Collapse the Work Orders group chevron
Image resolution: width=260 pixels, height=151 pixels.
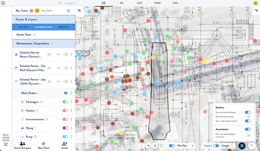tap(39, 93)
